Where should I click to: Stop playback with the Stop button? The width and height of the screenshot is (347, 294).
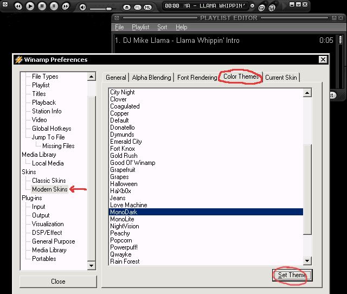54,6
